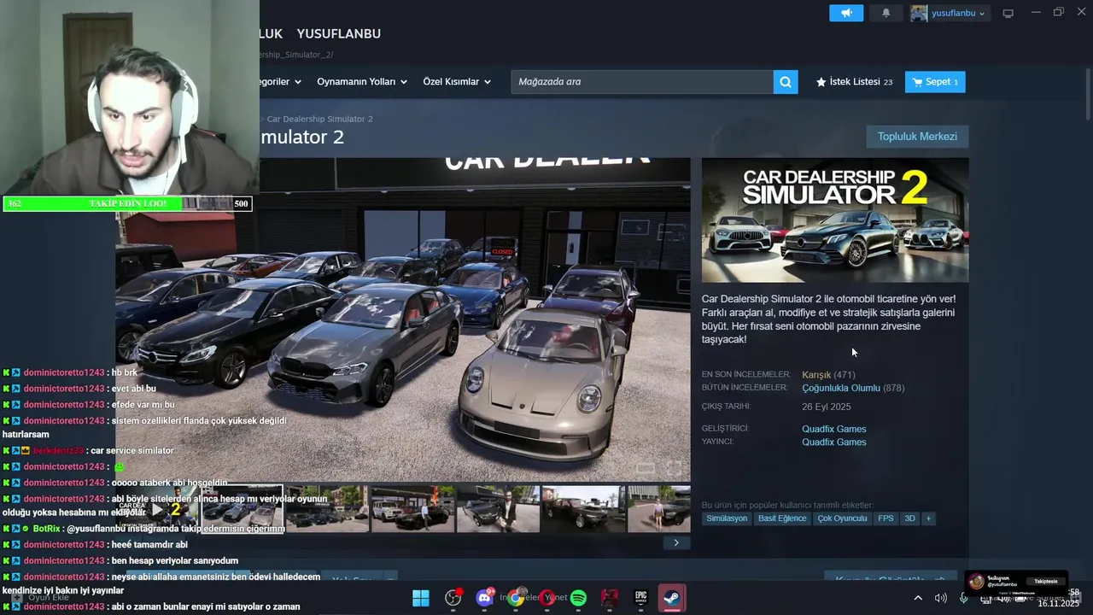This screenshot has height=615, width=1093.
Task: Open the yusuflanbu account dropdown
Action: point(958,13)
